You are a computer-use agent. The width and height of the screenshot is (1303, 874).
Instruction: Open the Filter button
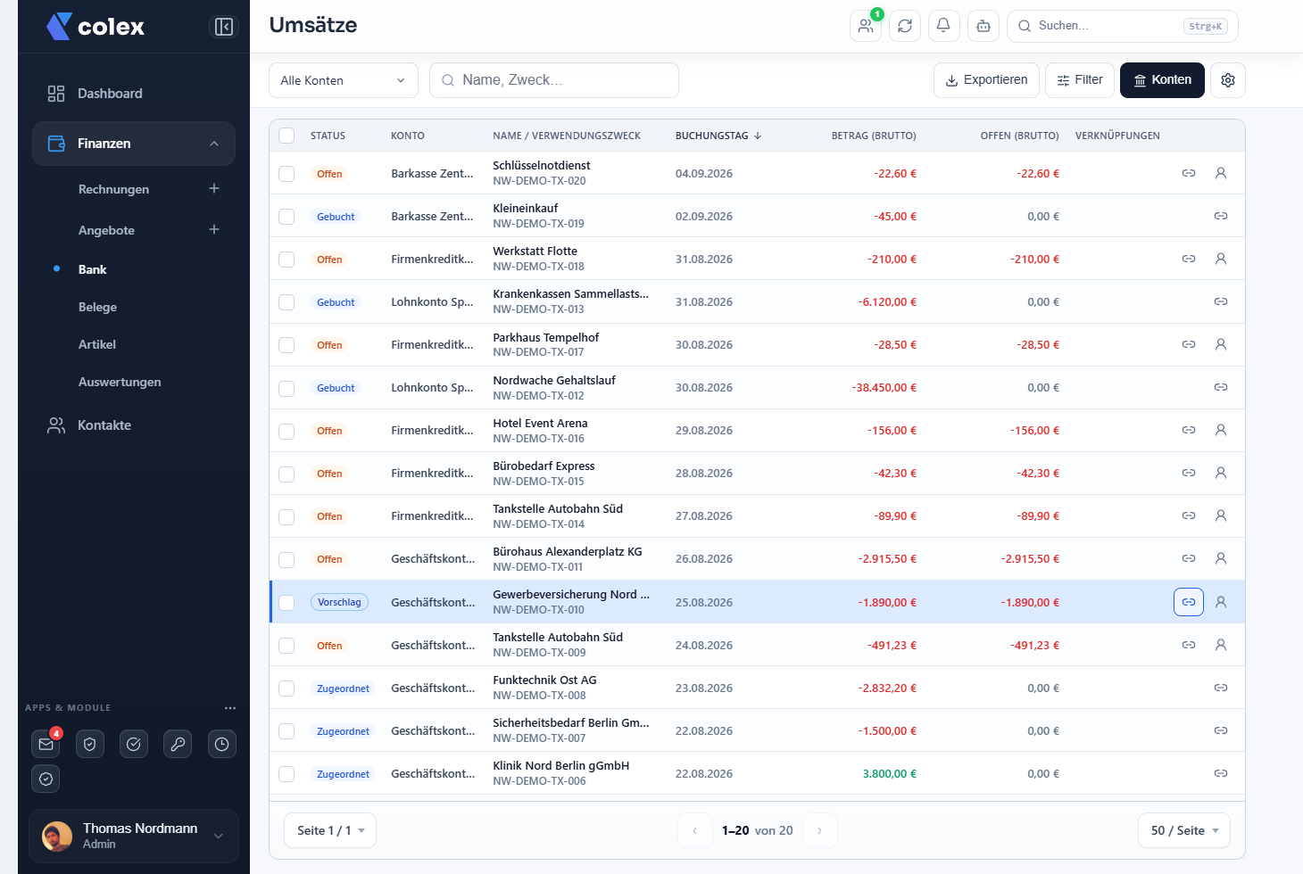[x=1080, y=80]
